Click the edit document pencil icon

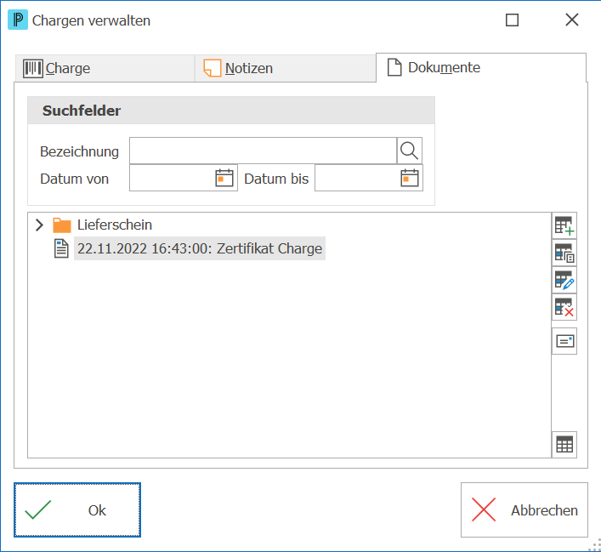(x=564, y=280)
